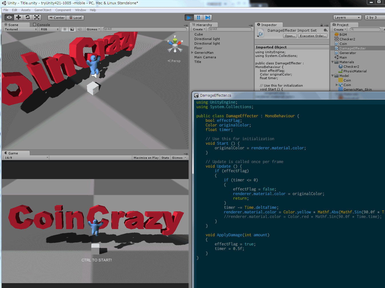Mute scene audio with the speaker icon

click(79, 29)
